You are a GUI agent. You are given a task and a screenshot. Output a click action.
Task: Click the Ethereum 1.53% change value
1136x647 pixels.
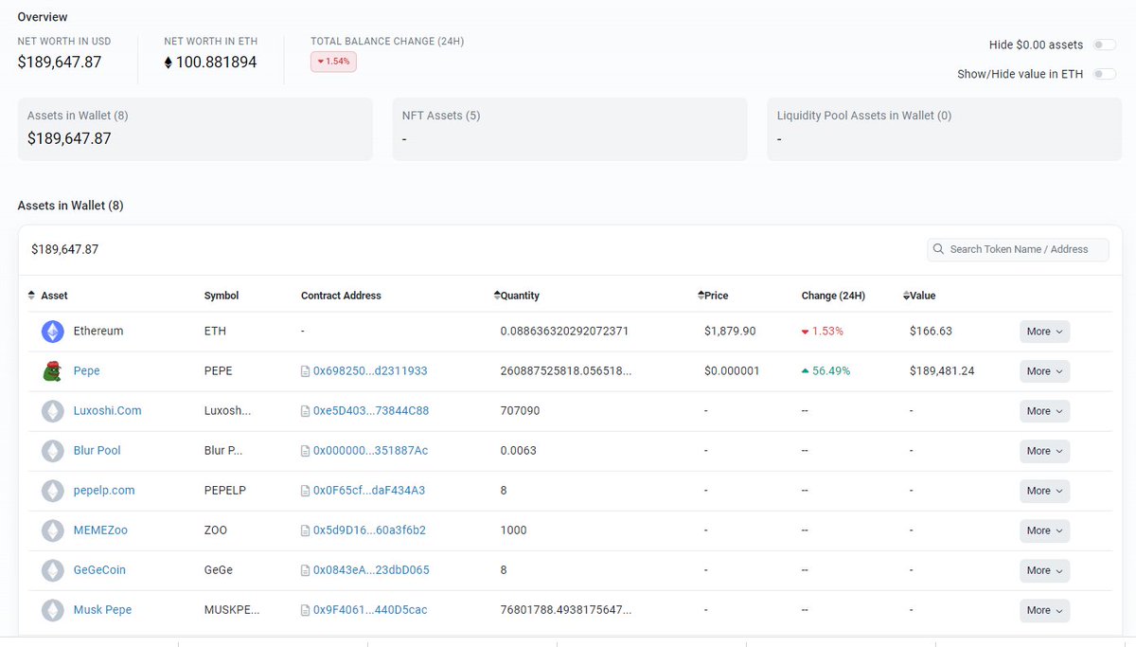(823, 332)
